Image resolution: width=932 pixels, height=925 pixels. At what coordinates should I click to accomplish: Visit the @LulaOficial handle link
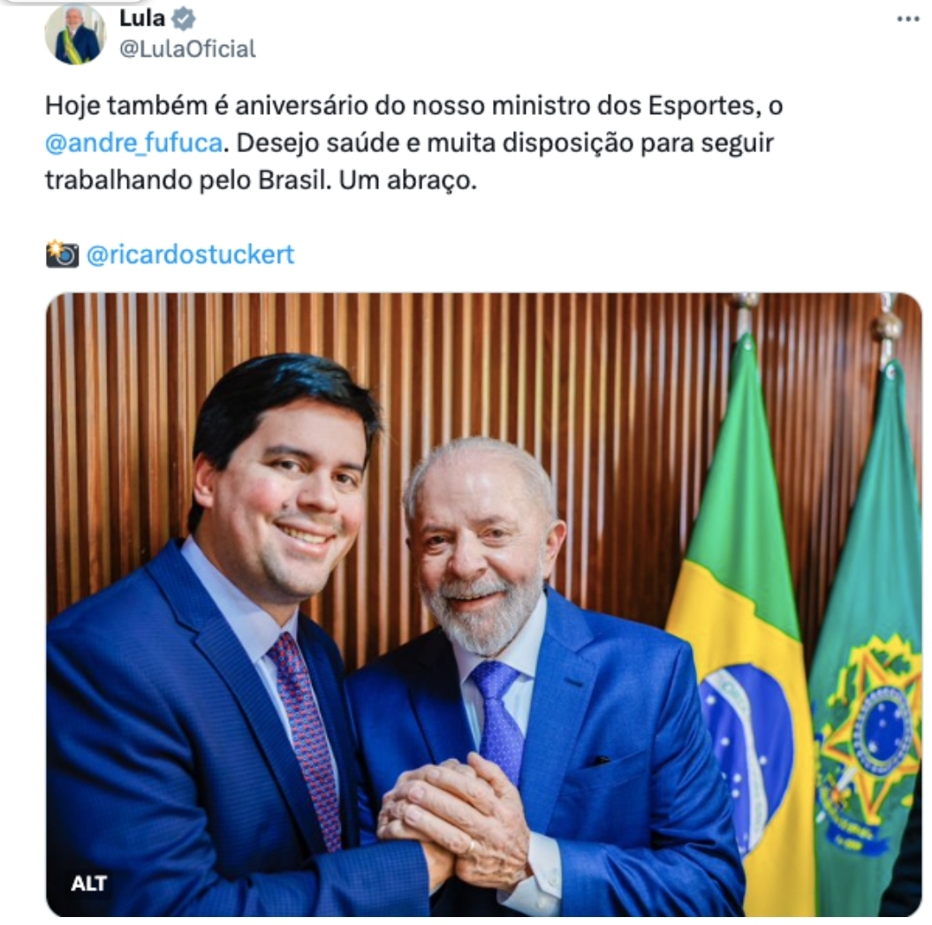click(x=187, y=49)
